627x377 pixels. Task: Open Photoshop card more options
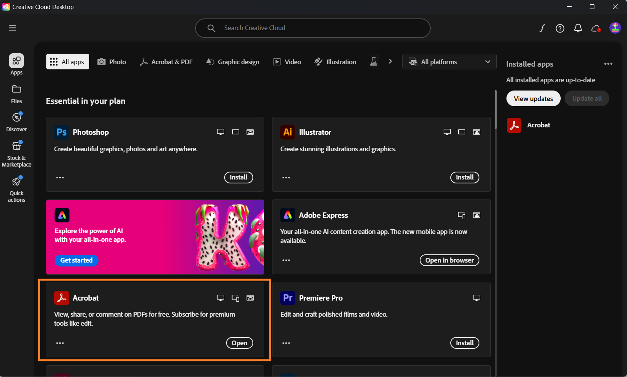[x=60, y=178]
